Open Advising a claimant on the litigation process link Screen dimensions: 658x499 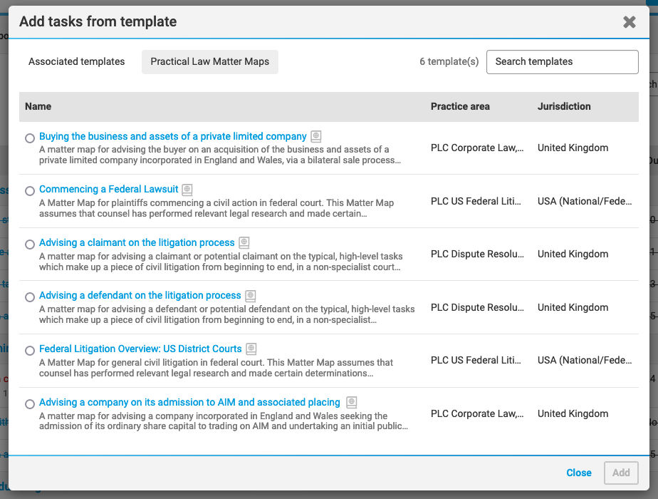coord(137,242)
